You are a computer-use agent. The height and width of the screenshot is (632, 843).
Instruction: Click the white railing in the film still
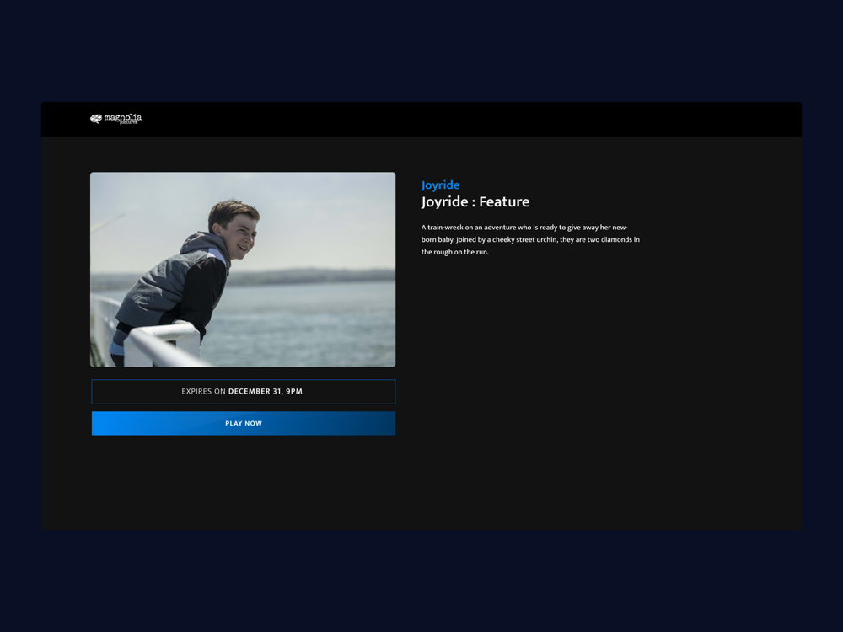tap(156, 344)
